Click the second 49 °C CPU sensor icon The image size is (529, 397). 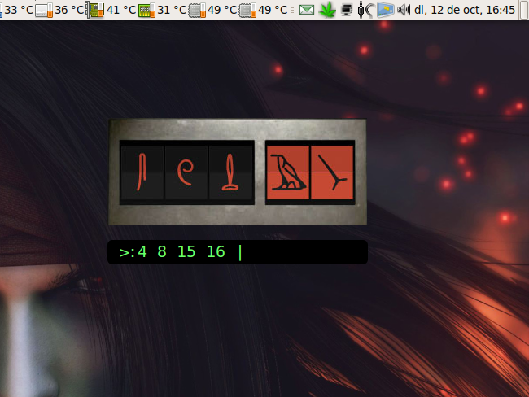point(247,11)
